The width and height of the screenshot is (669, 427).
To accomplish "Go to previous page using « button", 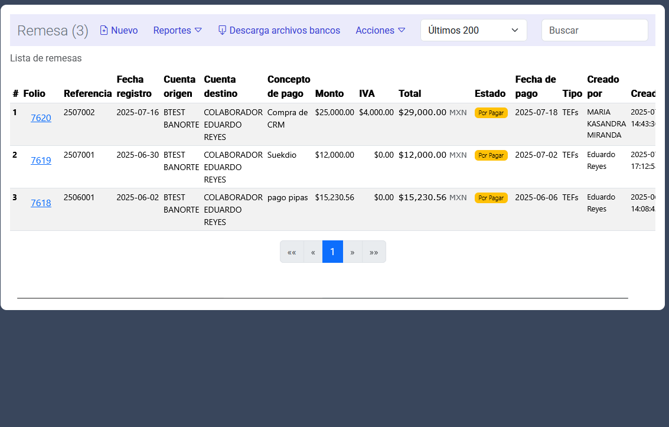I will (x=313, y=252).
